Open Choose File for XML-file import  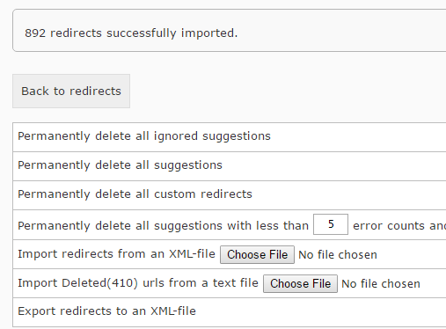click(257, 254)
